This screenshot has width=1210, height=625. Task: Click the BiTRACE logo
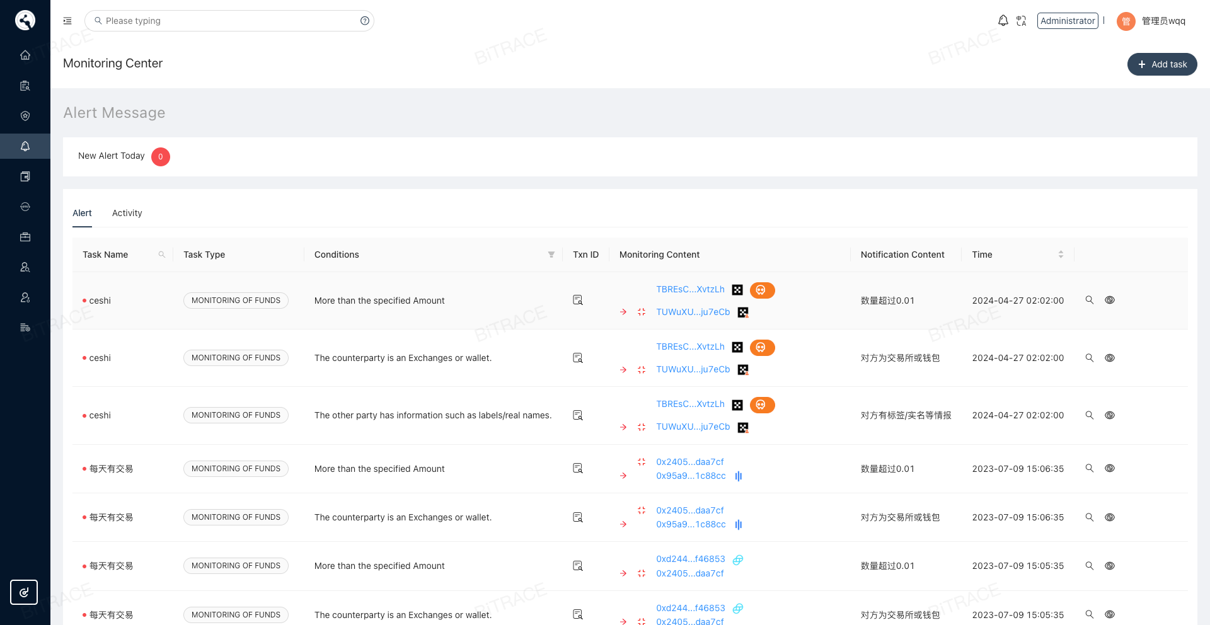click(25, 20)
